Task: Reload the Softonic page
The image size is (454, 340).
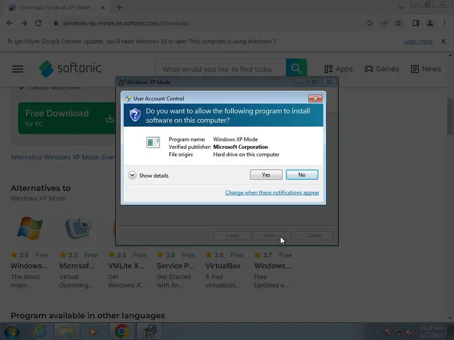Action: point(38,23)
